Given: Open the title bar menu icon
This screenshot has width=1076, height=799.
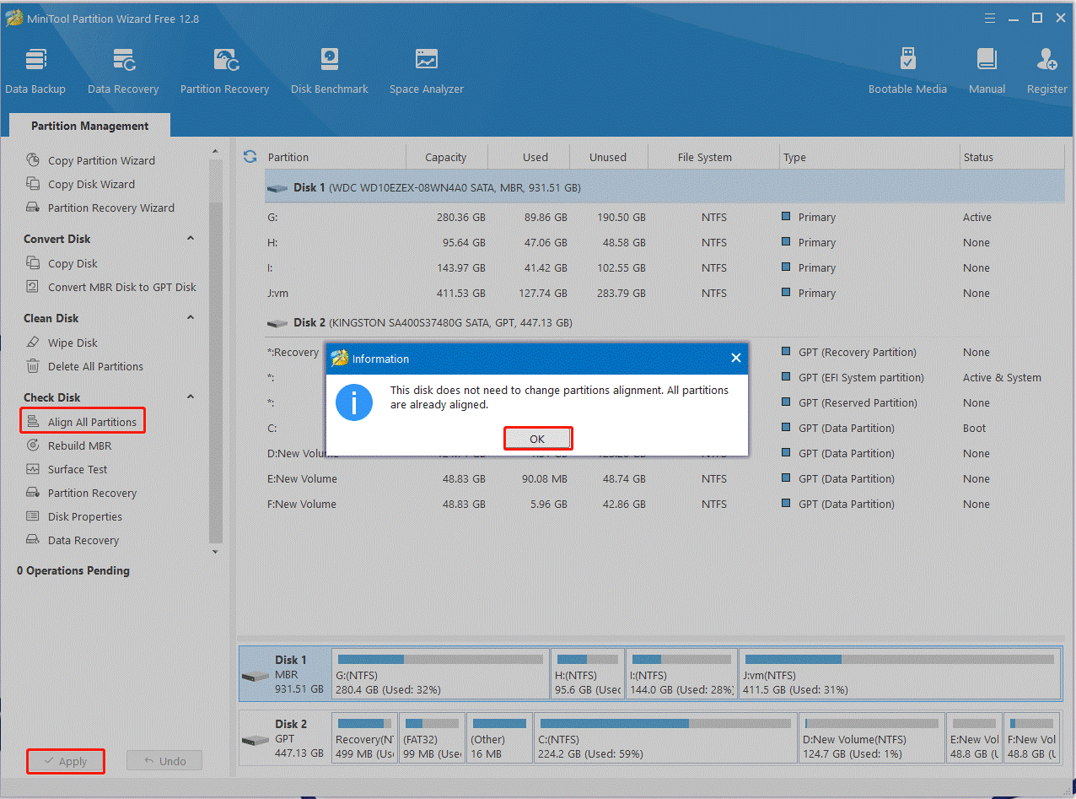Looking at the screenshot, I should coord(990,18).
